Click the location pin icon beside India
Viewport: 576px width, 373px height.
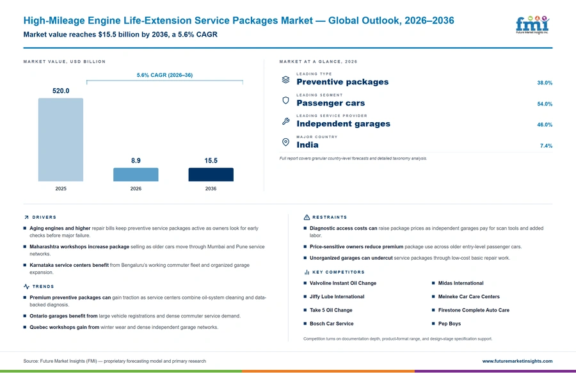(x=285, y=142)
